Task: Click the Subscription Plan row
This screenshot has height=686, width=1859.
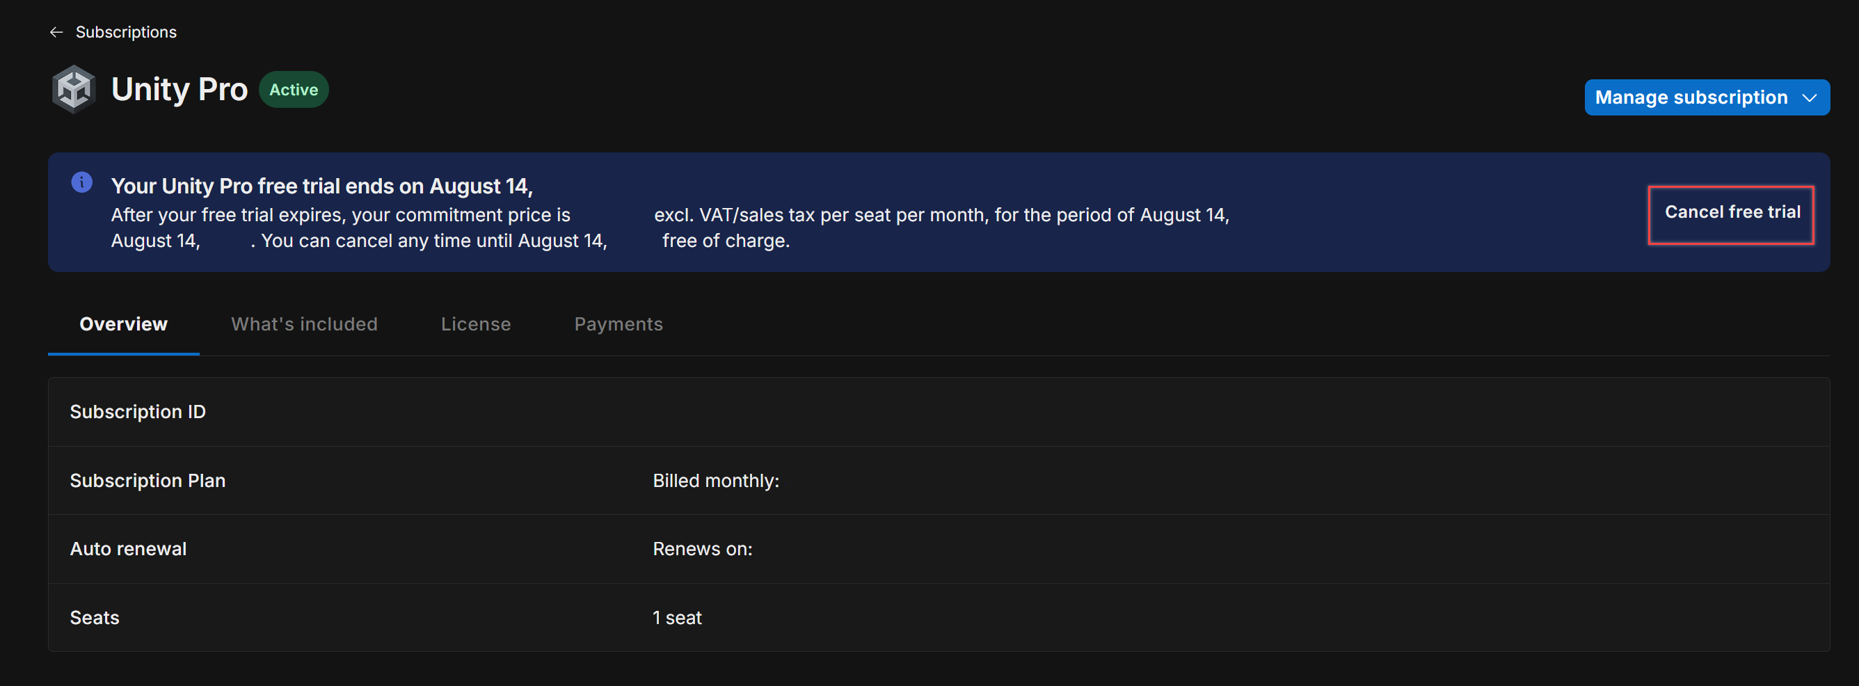Action: point(147,479)
